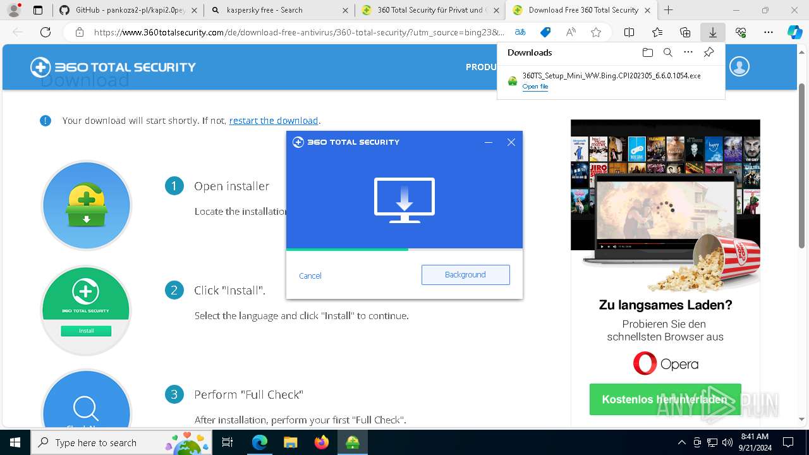The height and width of the screenshot is (455, 809).
Task: Open split screen icon
Action: pyautogui.click(x=629, y=32)
